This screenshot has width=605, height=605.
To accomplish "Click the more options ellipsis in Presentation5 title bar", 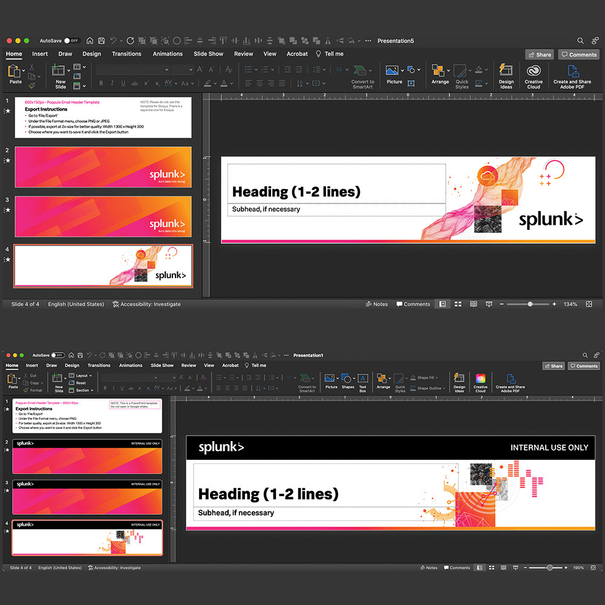I will coord(368,41).
